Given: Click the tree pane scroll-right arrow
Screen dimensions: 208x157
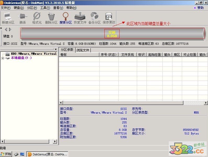Looking at the screenshot, I should point(55,142).
